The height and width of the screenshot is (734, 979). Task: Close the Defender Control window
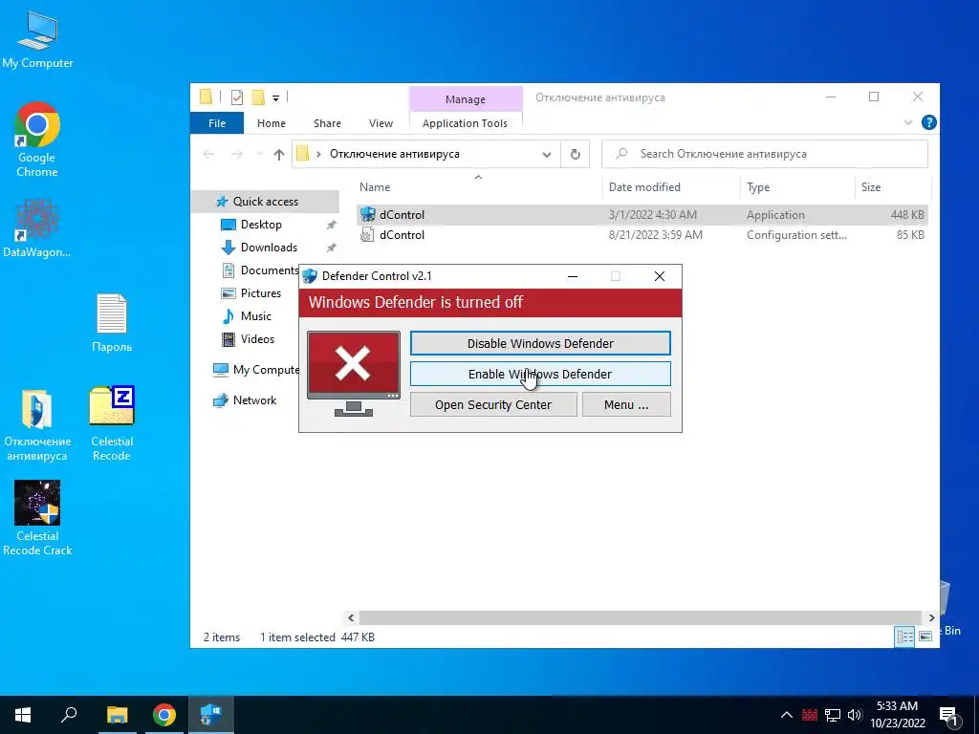click(660, 276)
